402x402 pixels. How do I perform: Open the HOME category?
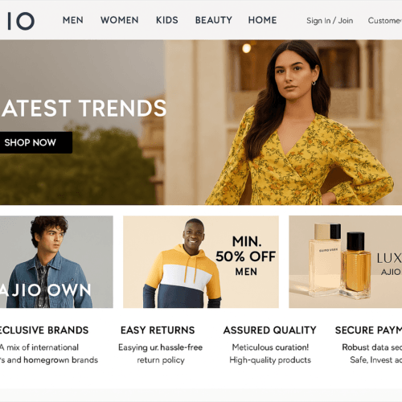[x=262, y=20]
